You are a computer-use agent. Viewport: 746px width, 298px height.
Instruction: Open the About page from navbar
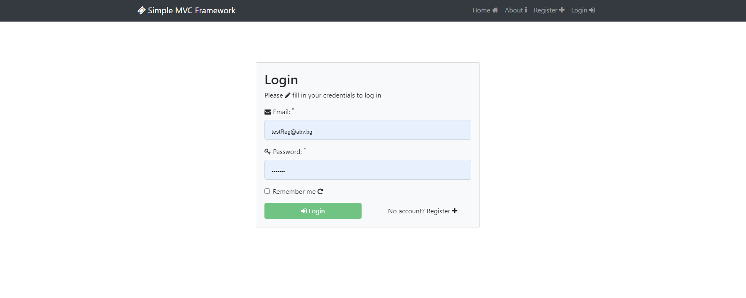point(516,10)
